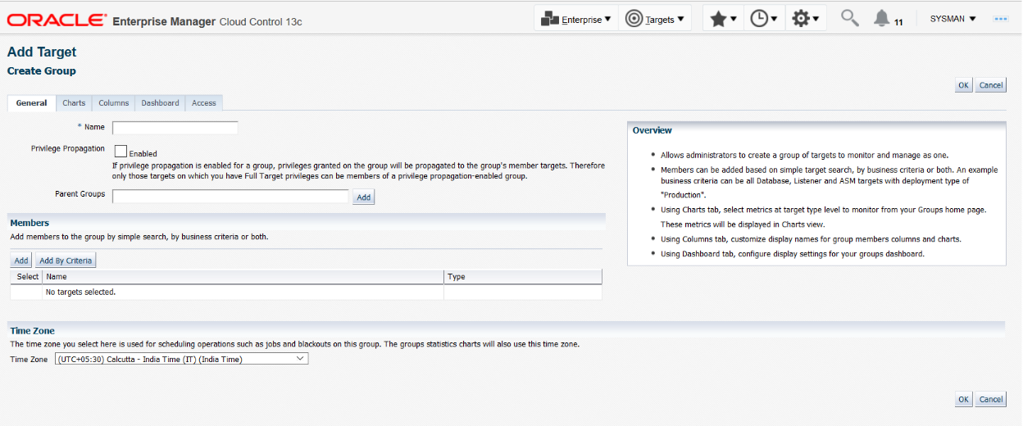1023x426 pixels.
Task: Click the Name column header in Members table
Action: [243, 277]
